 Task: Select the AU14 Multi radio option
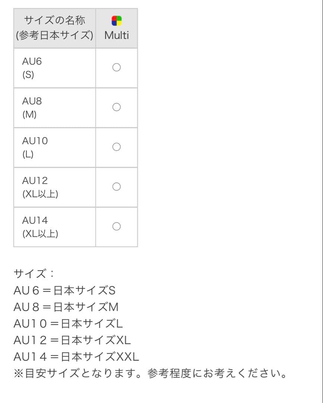coord(117,227)
